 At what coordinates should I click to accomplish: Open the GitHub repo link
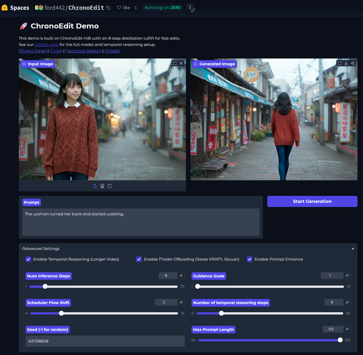[x=46, y=44]
